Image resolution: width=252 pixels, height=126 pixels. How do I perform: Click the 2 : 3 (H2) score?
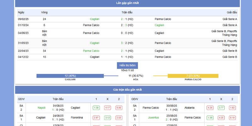coord(127,25)
